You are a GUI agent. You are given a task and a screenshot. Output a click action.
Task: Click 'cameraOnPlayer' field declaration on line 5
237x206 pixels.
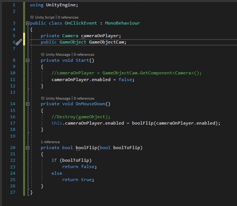pyautogui.click(x=100, y=36)
